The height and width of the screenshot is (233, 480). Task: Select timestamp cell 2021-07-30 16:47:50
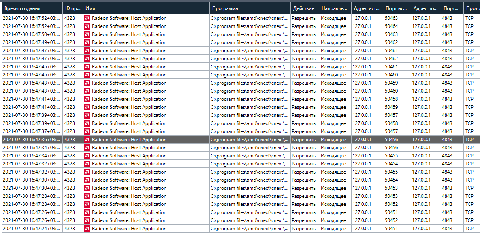(32, 34)
